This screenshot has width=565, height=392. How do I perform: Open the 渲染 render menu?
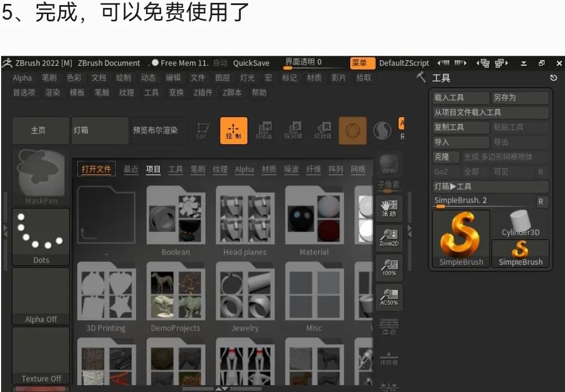[52, 92]
